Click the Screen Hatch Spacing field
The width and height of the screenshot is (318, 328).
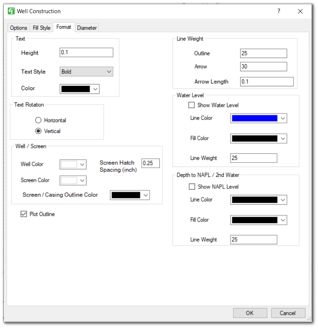click(x=150, y=163)
